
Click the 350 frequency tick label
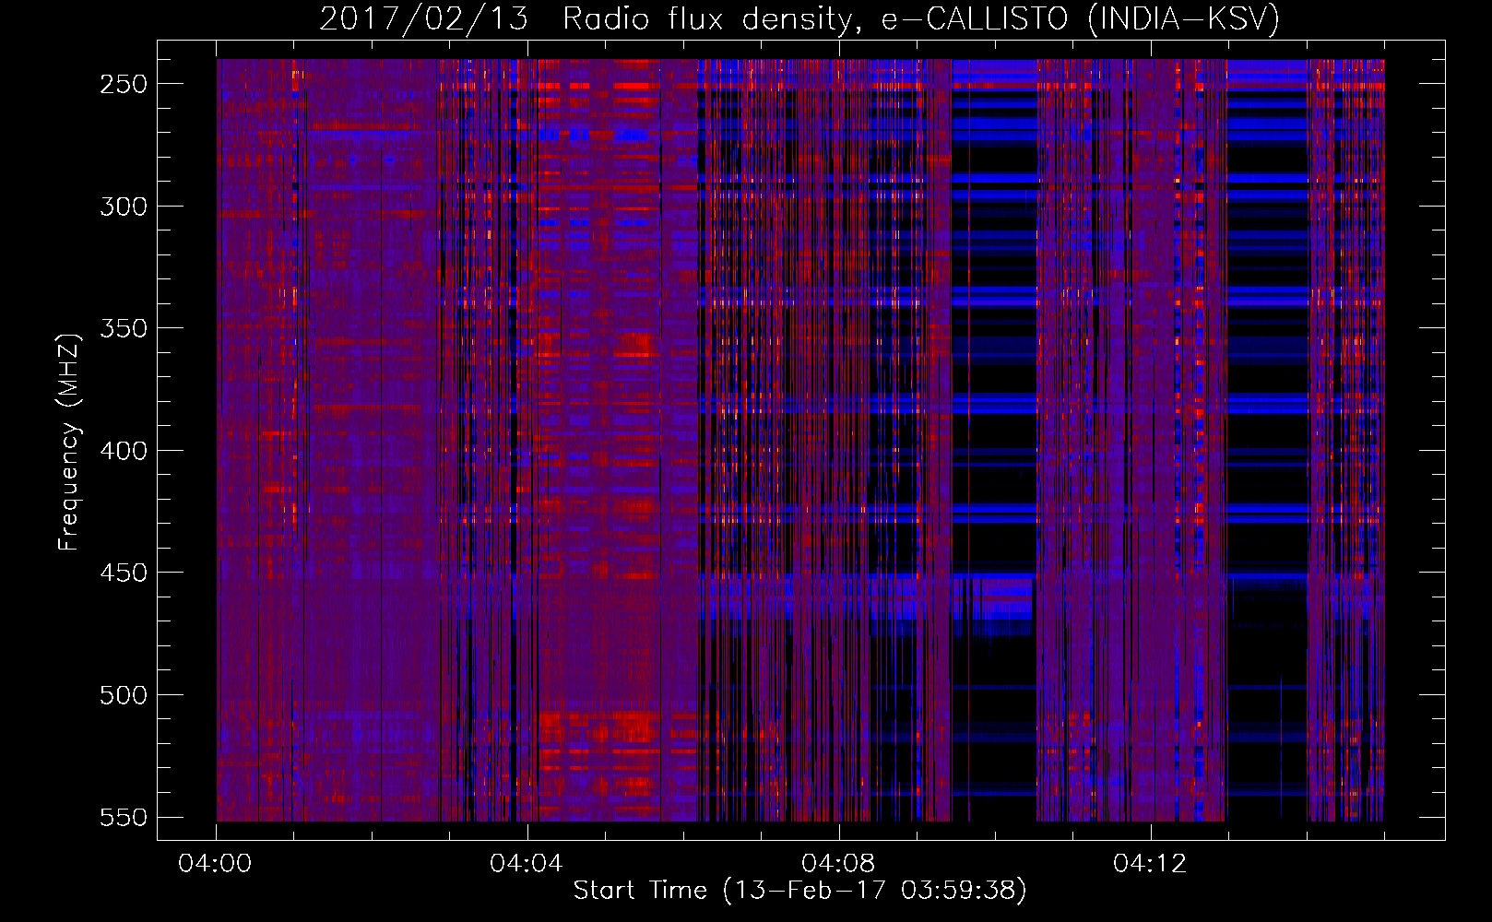[x=124, y=329]
